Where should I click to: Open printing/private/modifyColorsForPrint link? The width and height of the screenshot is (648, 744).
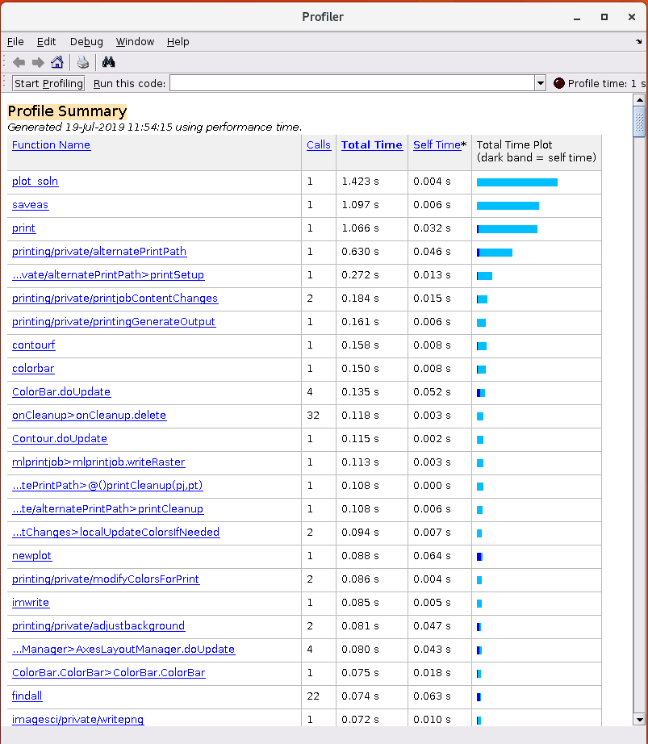[x=106, y=579]
